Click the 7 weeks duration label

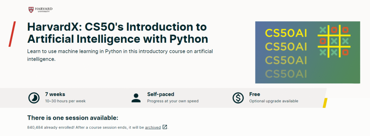coord(55,94)
